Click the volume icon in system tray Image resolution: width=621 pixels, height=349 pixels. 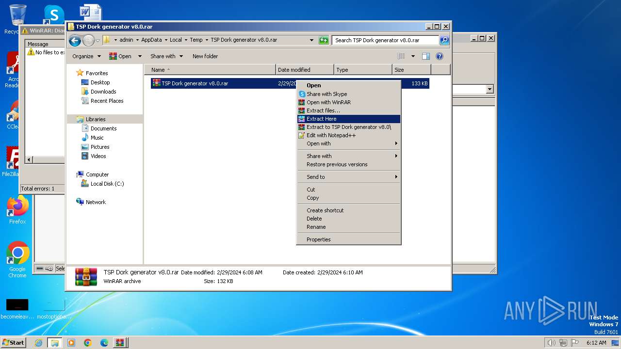point(551,343)
